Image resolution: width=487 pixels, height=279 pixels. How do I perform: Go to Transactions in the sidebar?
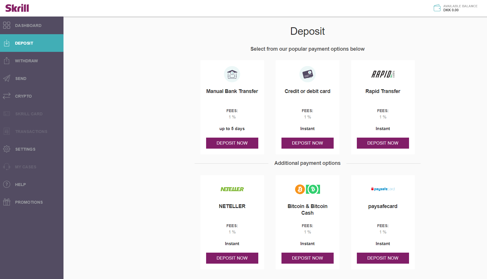[32, 132]
